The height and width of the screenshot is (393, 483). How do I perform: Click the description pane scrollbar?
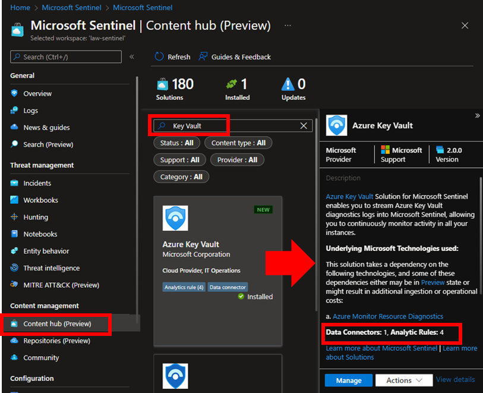click(x=481, y=236)
